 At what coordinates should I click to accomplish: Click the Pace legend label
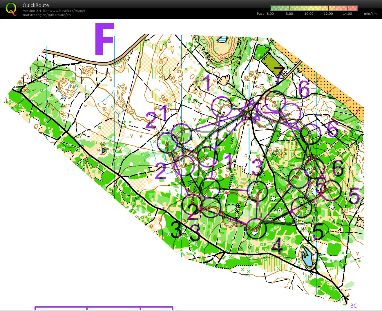click(x=260, y=13)
